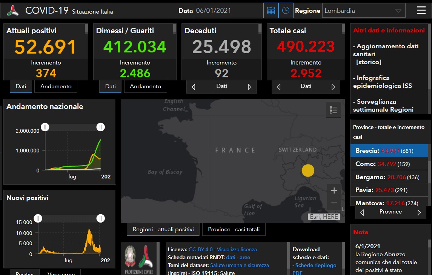The height and width of the screenshot is (275, 432).
Task: Switch to Andamento tab under Attuali positivi
Action: coord(56,86)
